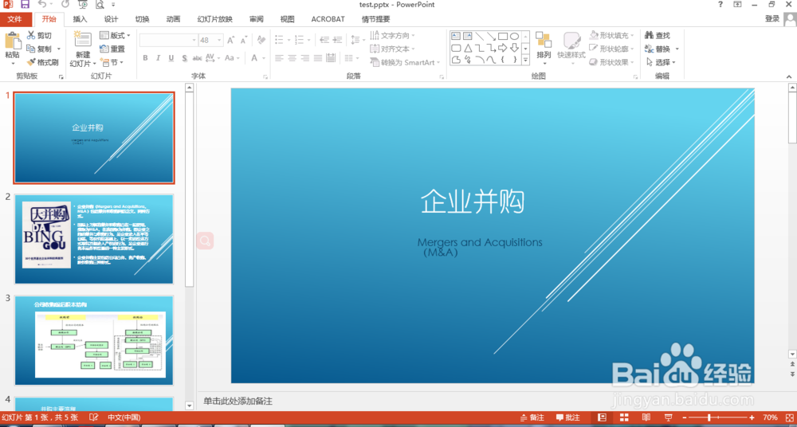This screenshot has width=797, height=427.
Task: Select slide 3 thumbnail with flowchart
Action: tap(94, 340)
